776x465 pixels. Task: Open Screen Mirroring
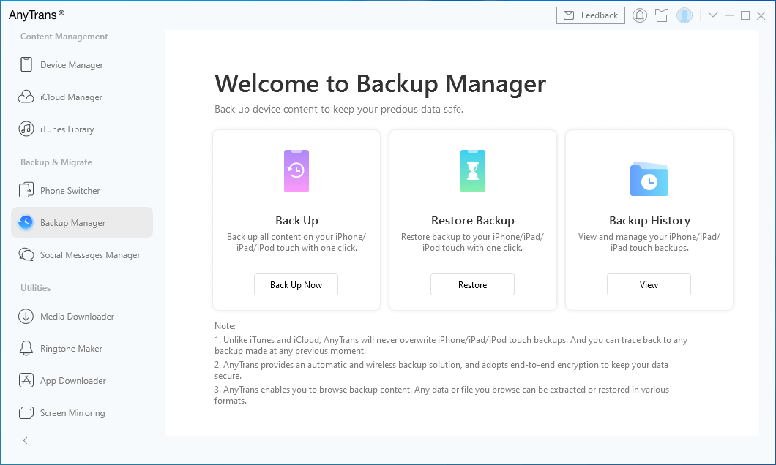[x=72, y=413]
